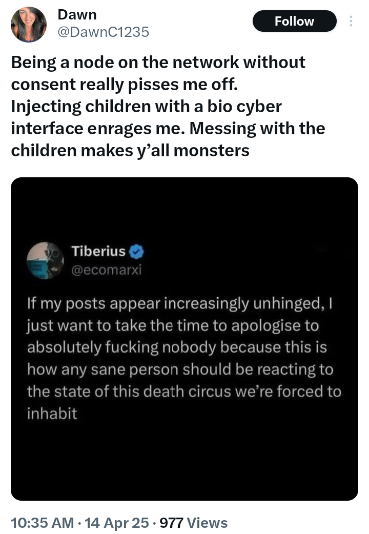Click the Tiberius name in the screenshot
Image resolution: width=369 pixels, height=534 pixels.
point(98,251)
